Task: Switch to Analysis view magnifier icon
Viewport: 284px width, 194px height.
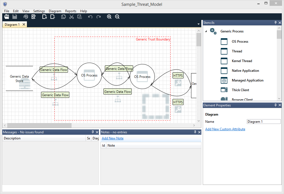Action: pos(34,17)
